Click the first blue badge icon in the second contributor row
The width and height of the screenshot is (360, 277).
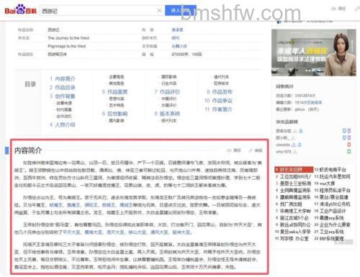coord(344,137)
